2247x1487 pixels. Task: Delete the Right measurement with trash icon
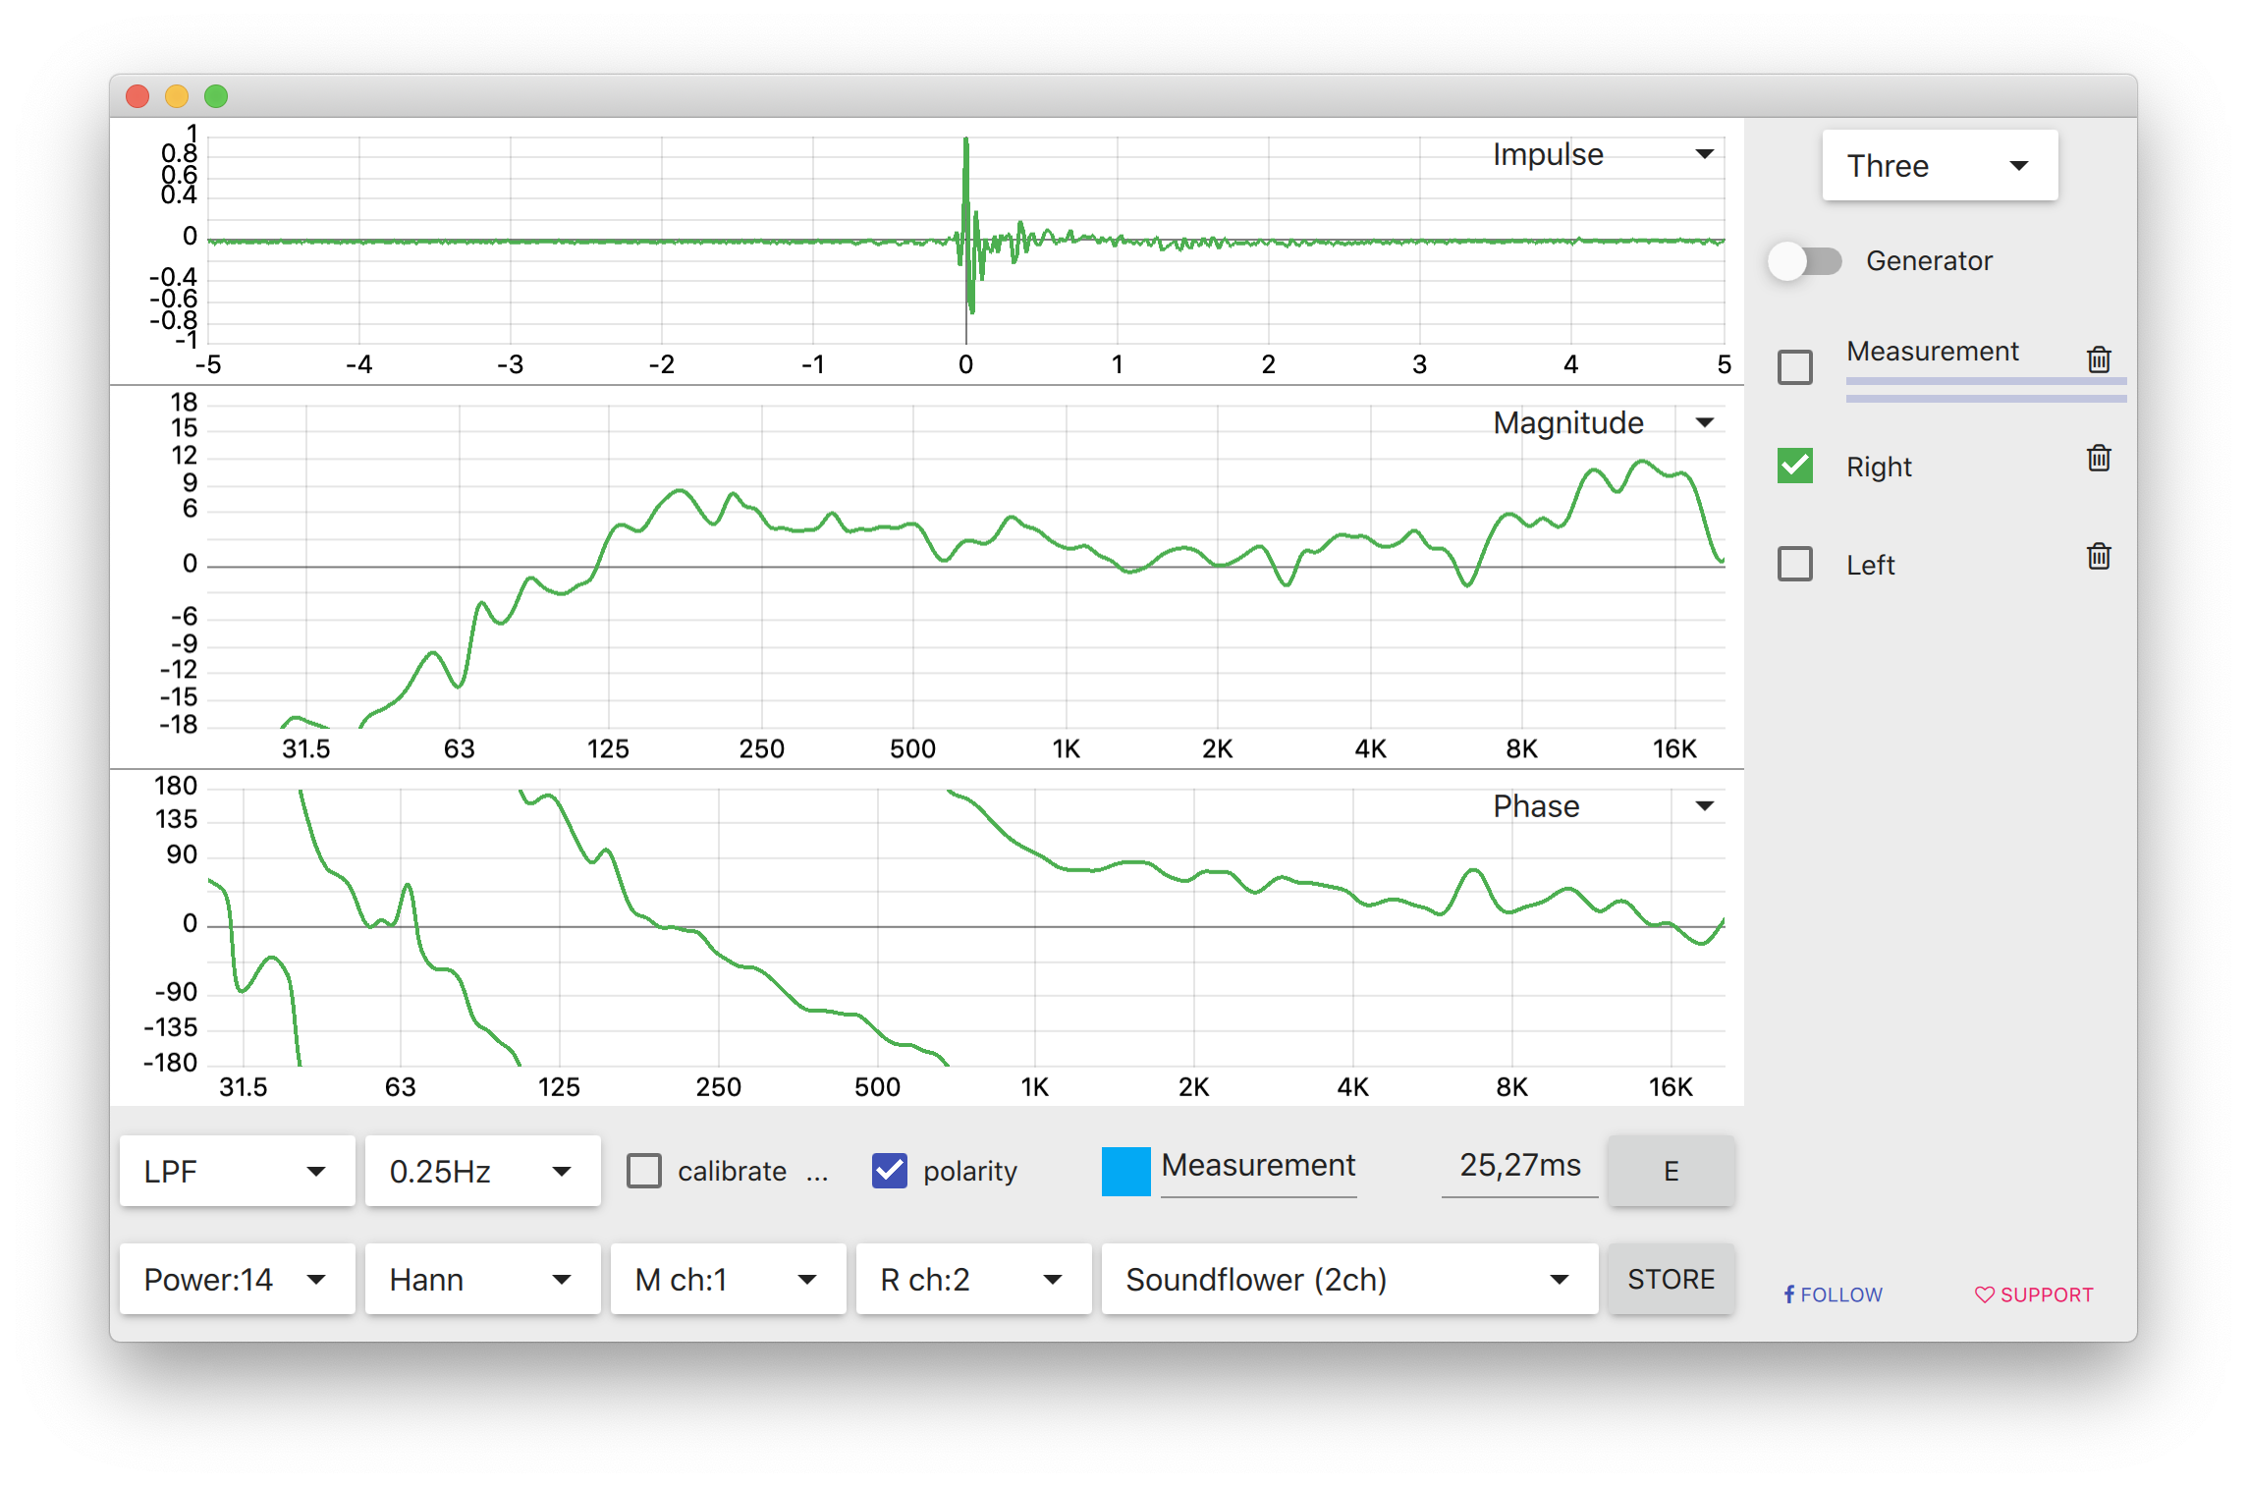2099,458
